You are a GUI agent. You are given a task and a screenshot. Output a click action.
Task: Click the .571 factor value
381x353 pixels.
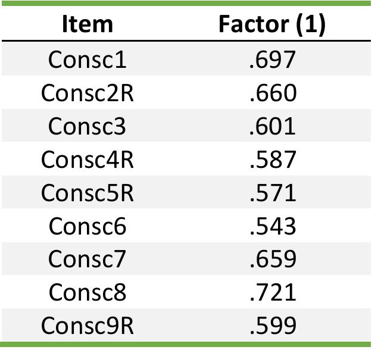coord(273,193)
